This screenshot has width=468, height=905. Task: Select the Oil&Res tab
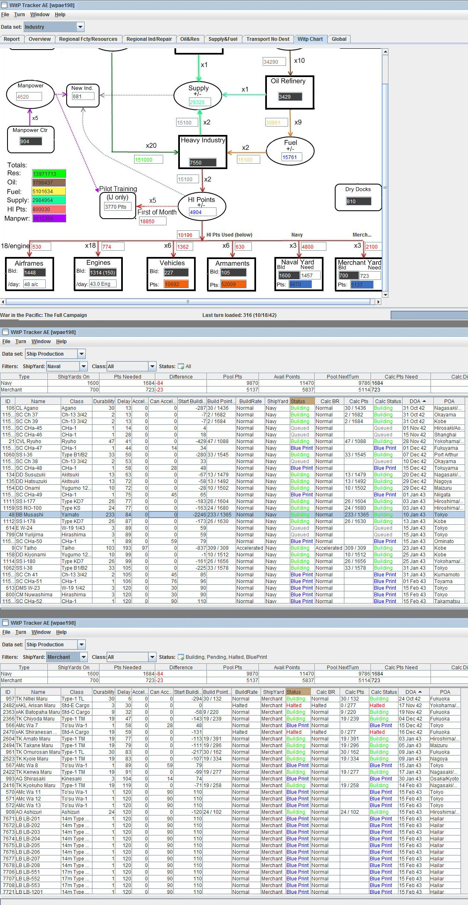tap(190, 39)
